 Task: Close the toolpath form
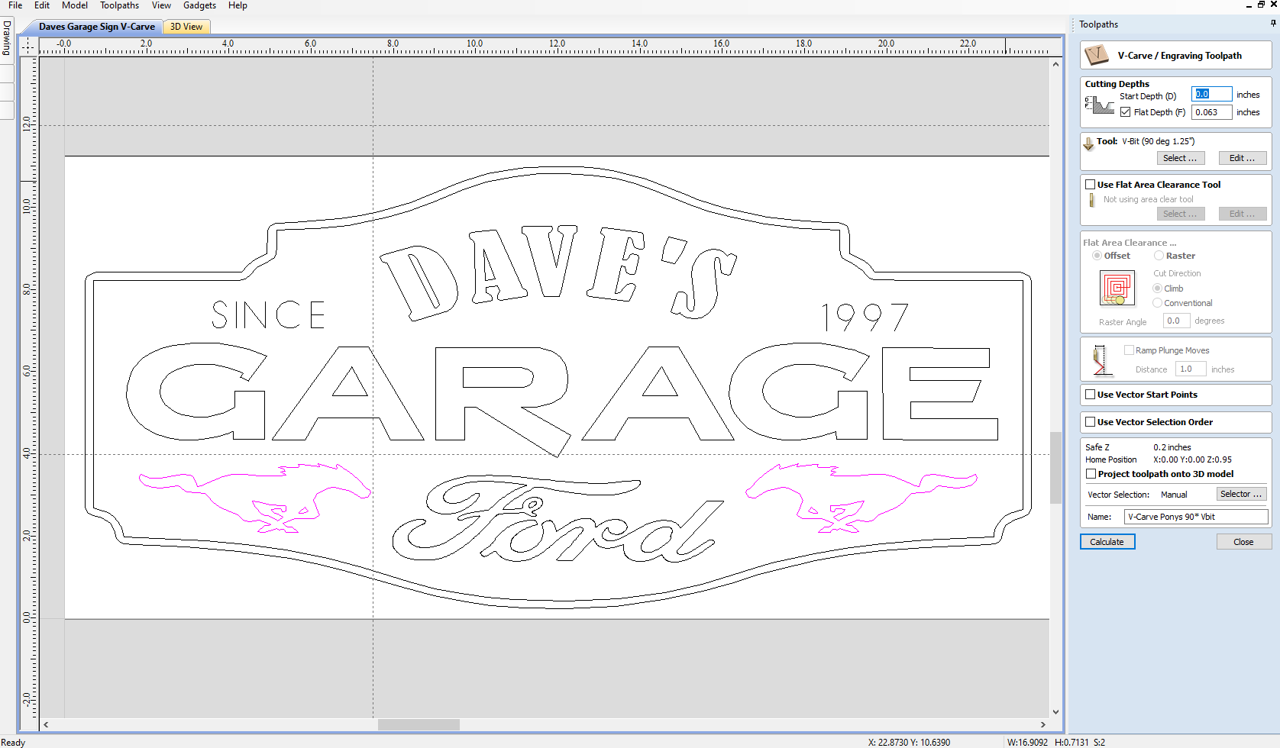pos(1243,542)
